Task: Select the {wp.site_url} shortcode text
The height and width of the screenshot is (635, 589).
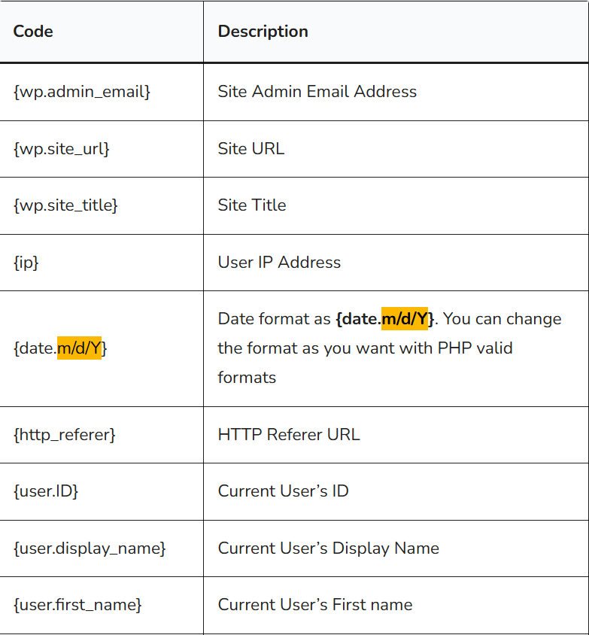Action: (62, 149)
